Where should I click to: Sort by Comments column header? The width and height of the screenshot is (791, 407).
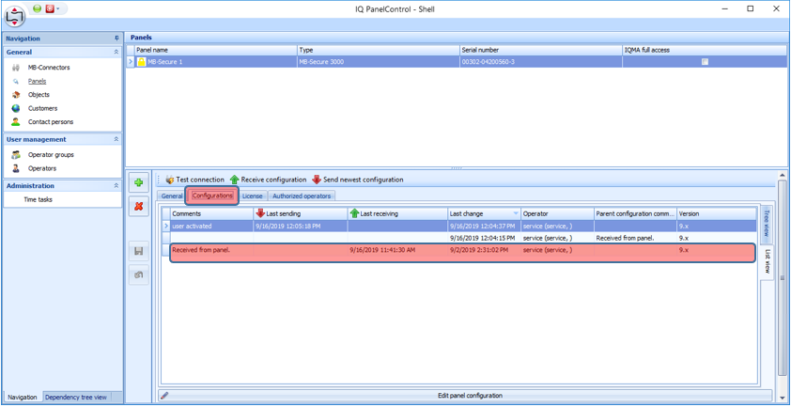(211, 213)
